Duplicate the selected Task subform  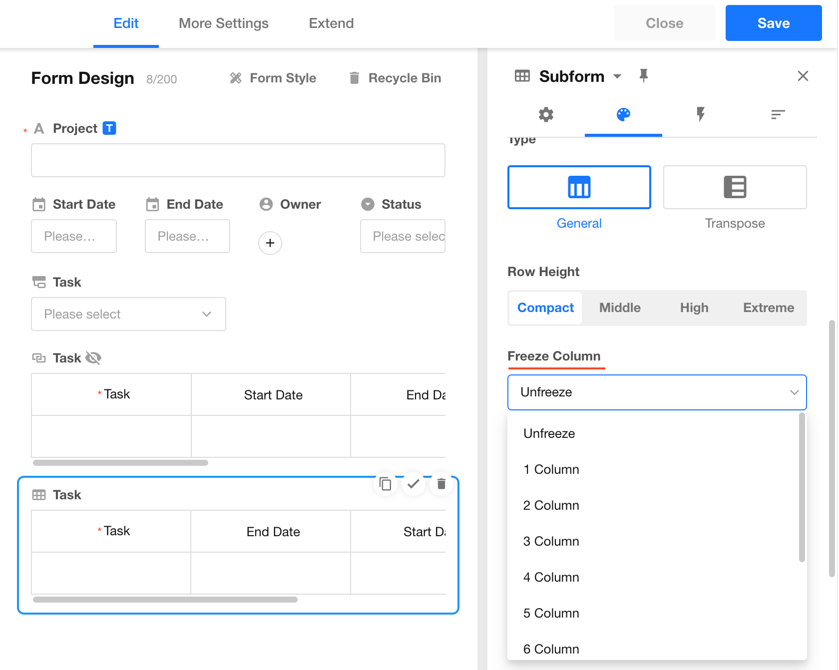(x=385, y=484)
